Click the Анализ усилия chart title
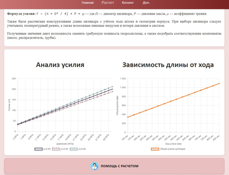Screen dimensions: 229x175 [60, 65]
